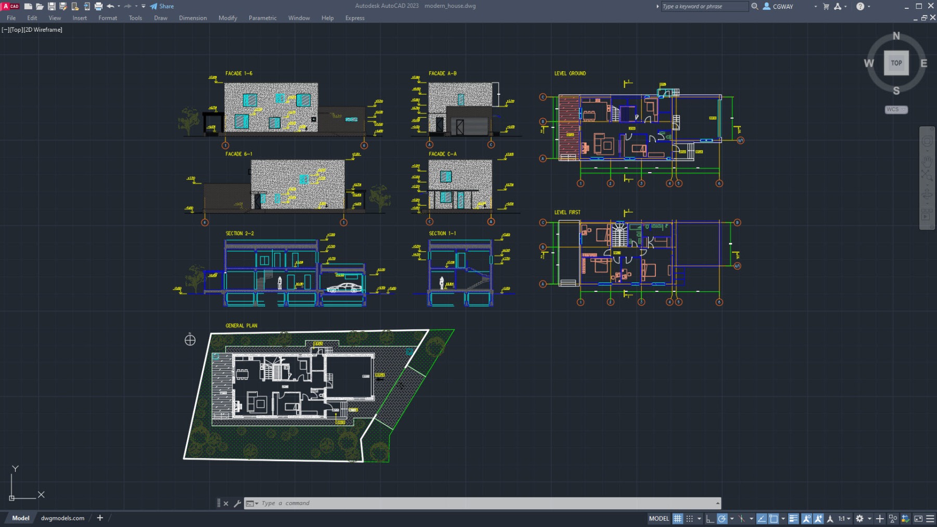Toggle Ortho mode in status bar
Image resolution: width=937 pixels, height=527 pixels.
(x=710, y=519)
